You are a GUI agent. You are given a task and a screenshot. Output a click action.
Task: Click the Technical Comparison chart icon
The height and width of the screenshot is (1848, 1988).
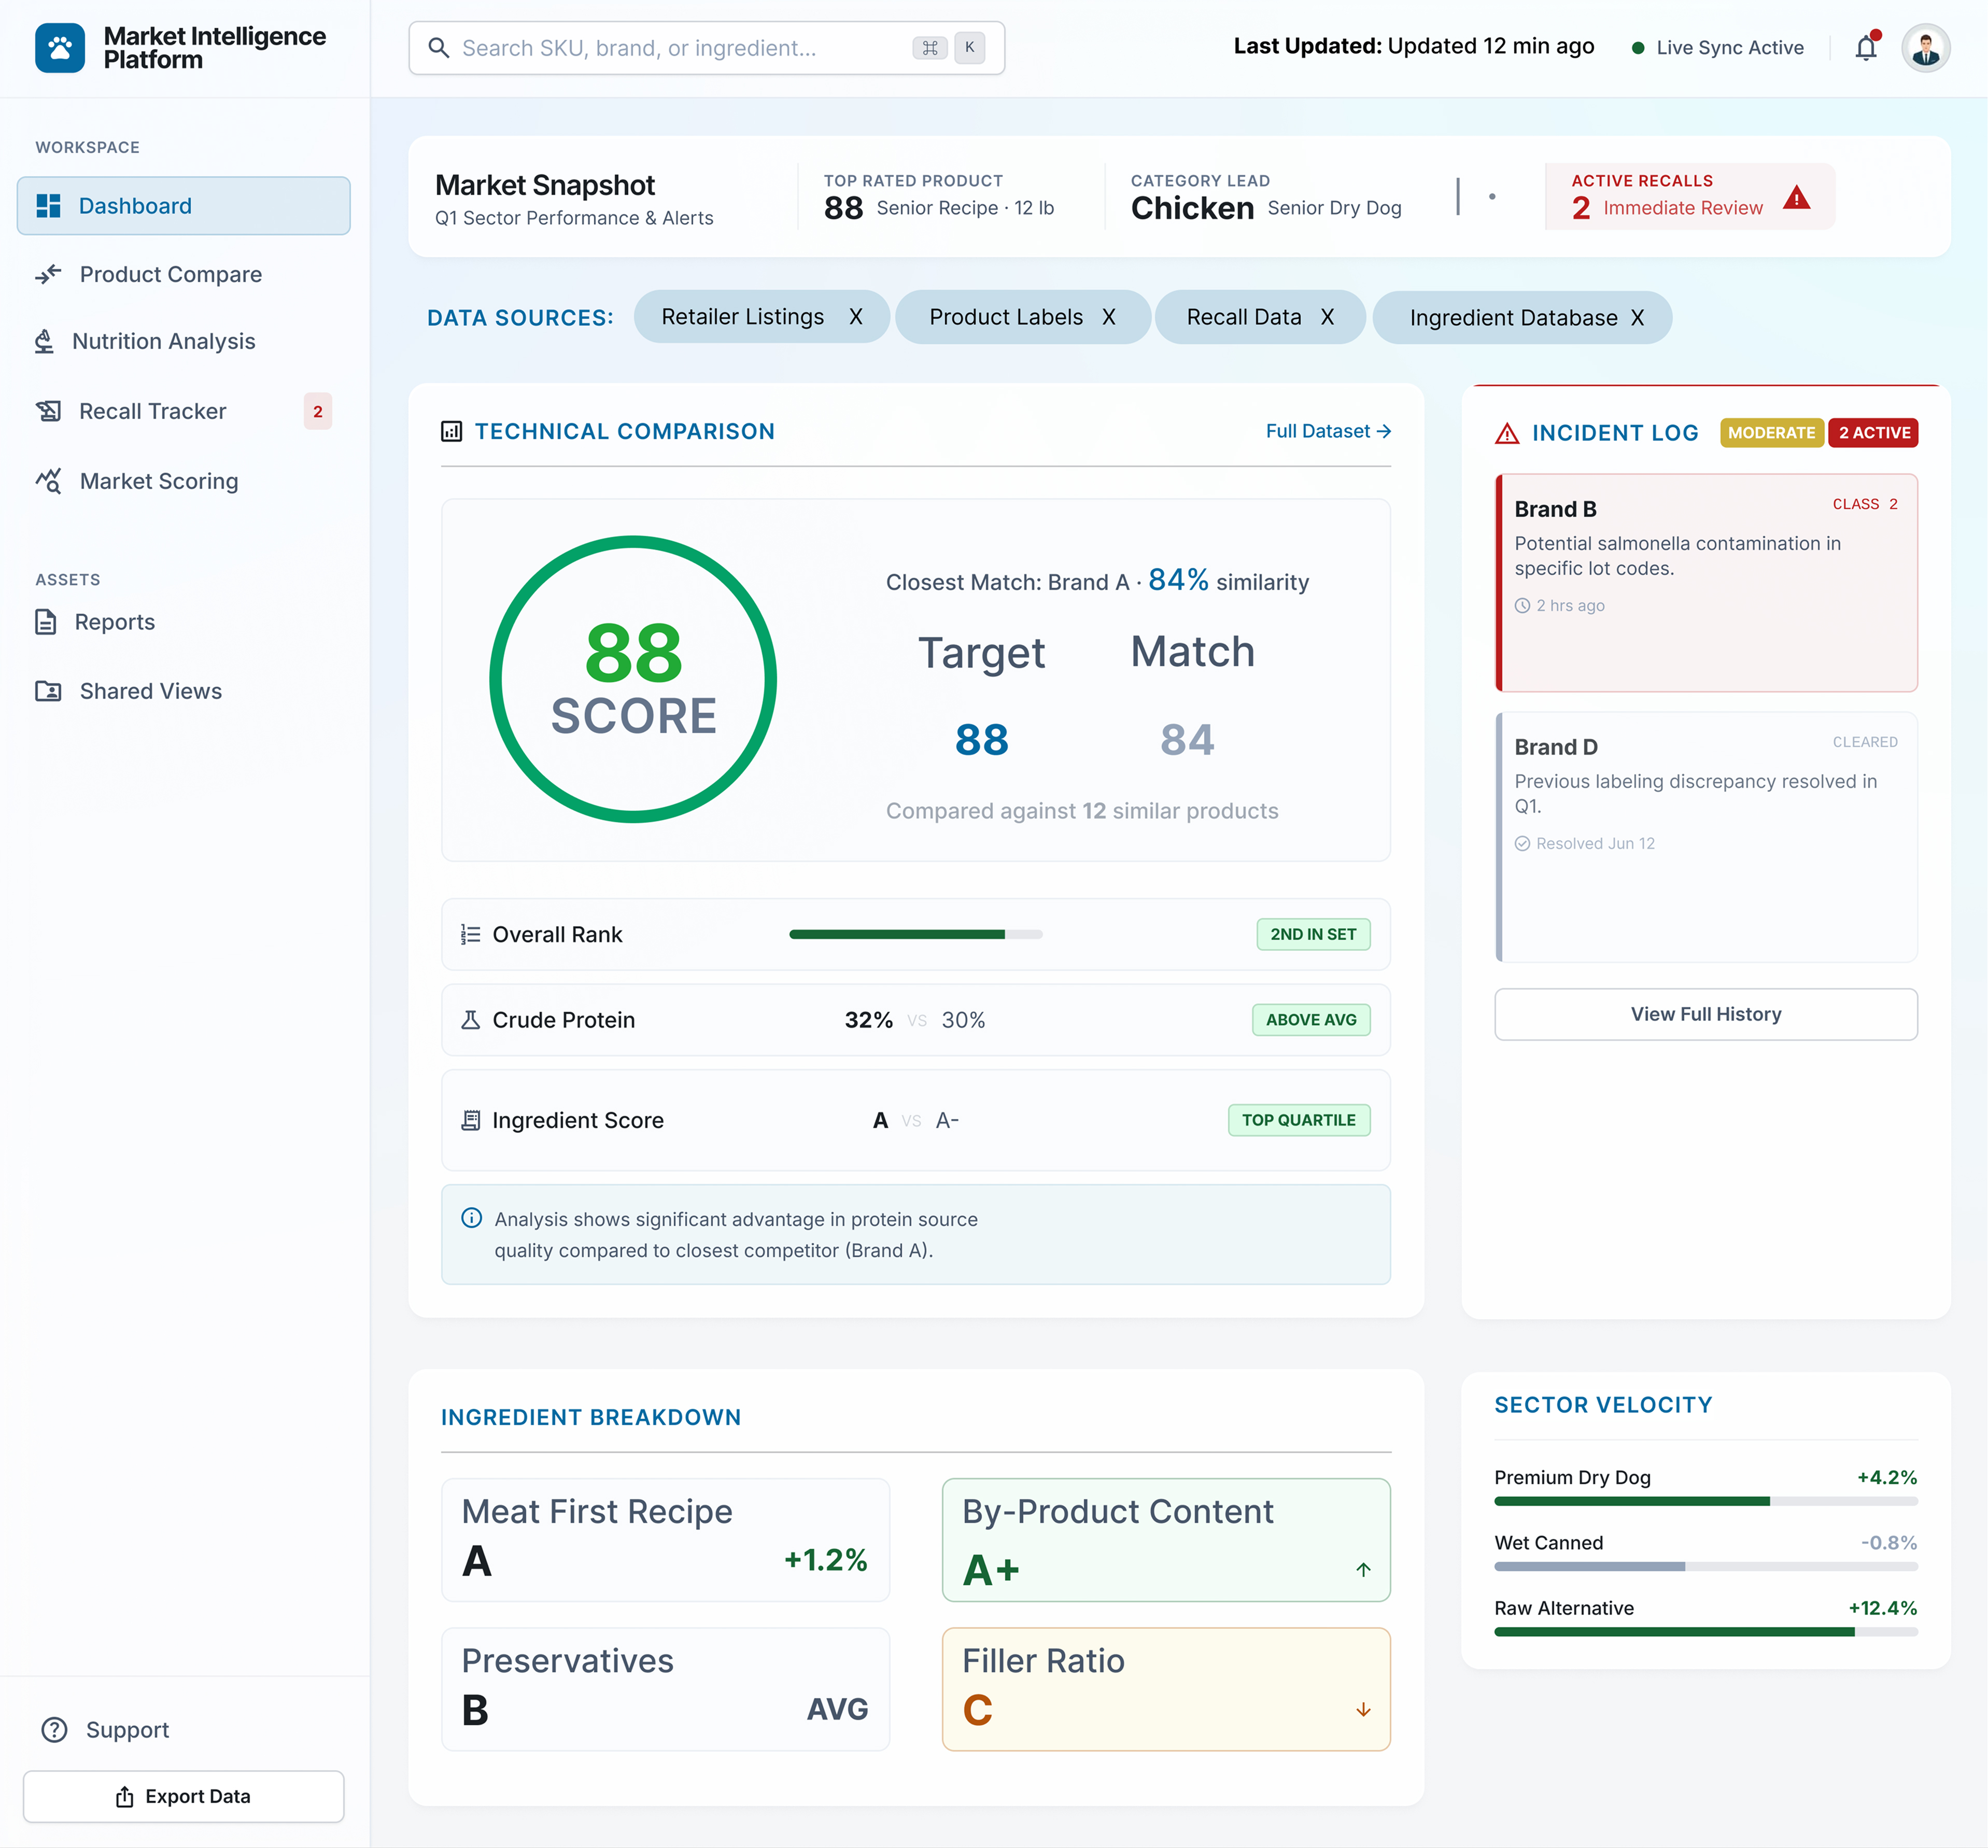pos(451,431)
